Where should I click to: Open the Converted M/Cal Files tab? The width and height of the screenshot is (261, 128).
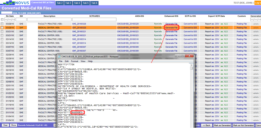(x=43, y=3)
